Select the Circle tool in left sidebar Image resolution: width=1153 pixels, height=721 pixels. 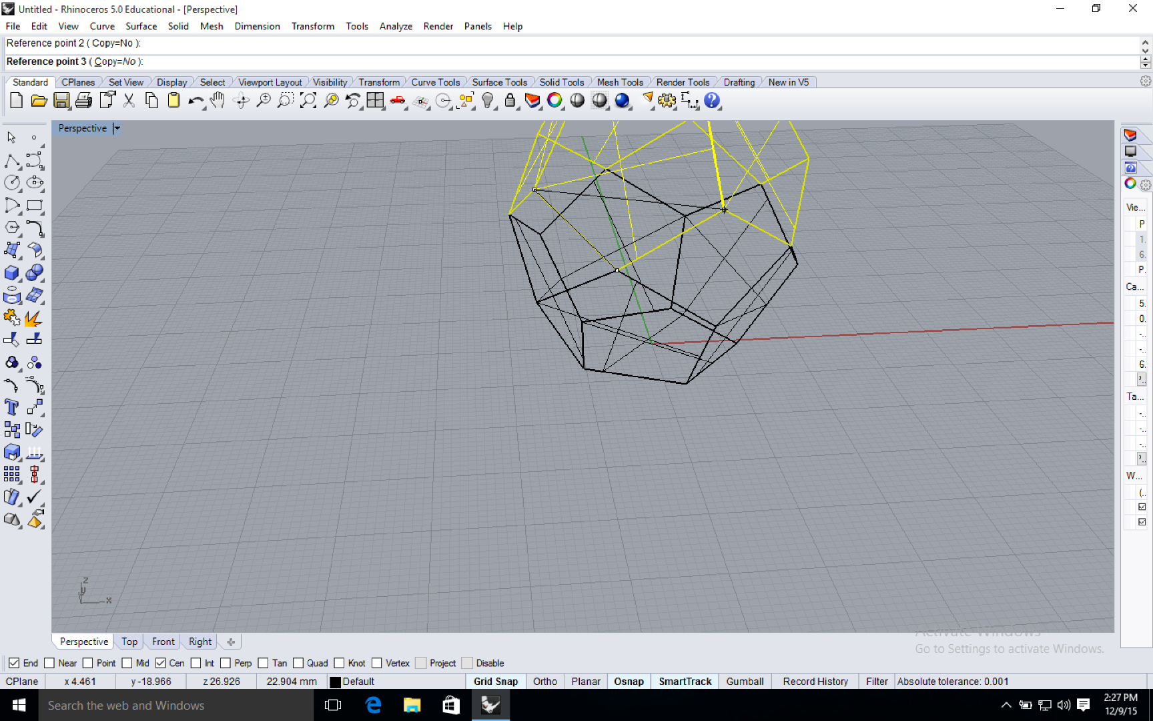coord(12,182)
